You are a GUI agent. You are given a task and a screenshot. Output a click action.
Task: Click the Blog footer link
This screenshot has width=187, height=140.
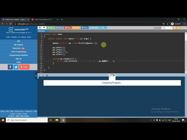coord(12,111)
